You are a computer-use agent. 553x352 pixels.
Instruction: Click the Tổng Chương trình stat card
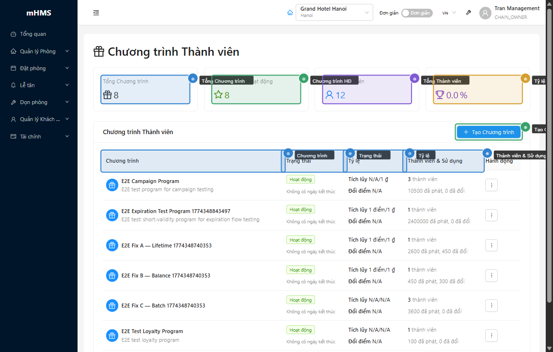[145, 90]
